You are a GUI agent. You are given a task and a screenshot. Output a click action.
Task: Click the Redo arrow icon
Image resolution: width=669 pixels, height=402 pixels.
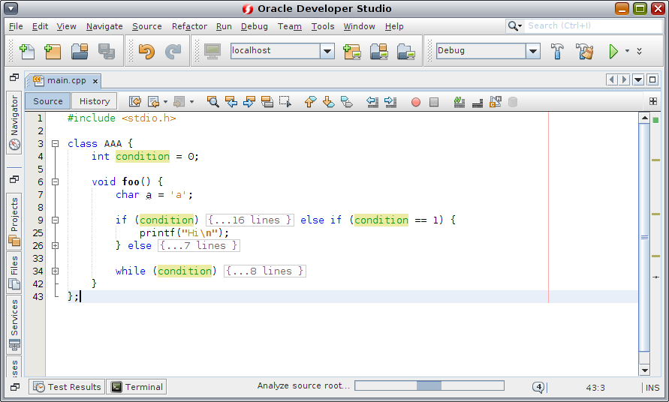(173, 51)
